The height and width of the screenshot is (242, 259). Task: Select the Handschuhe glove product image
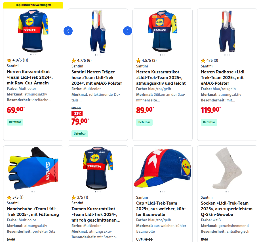coord(33,168)
